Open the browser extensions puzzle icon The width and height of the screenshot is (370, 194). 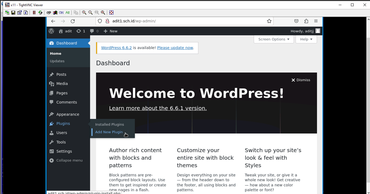pyautogui.click(x=306, y=21)
